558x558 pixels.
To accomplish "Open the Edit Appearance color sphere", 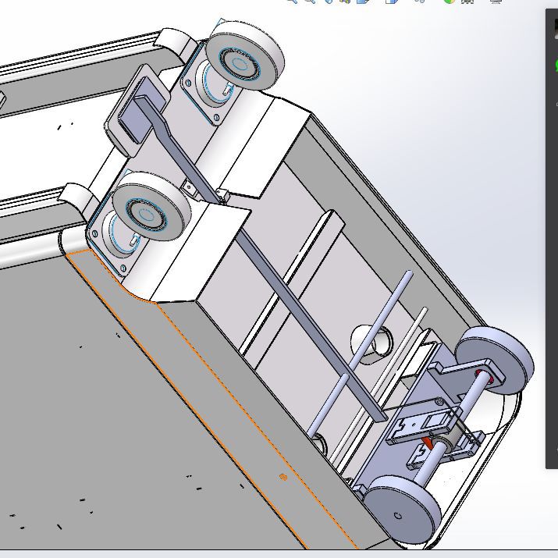I will click(x=450, y=2).
